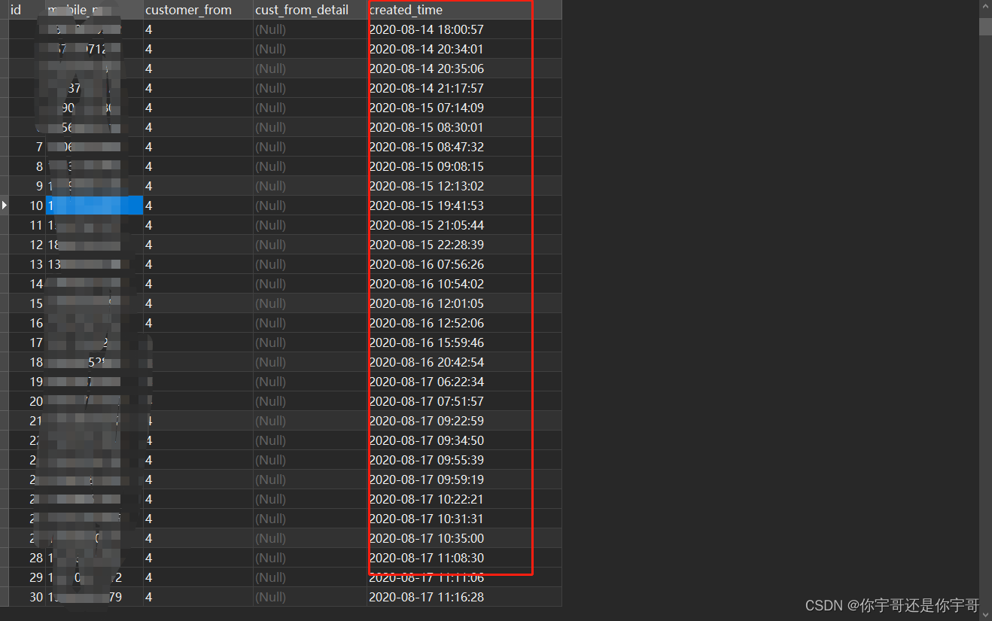Select the cell 2020-08-17 10:35:00
The height and width of the screenshot is (621, 992).
(464, 538)
